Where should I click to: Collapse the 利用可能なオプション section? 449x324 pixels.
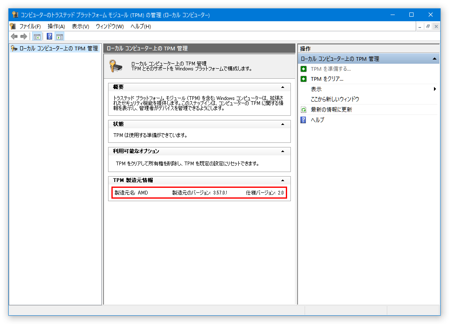tap(283, 152)
